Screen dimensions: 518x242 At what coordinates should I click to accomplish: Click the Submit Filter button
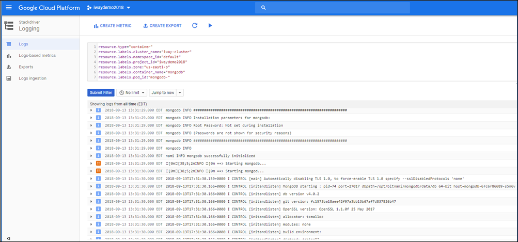[x=101, y=93]
